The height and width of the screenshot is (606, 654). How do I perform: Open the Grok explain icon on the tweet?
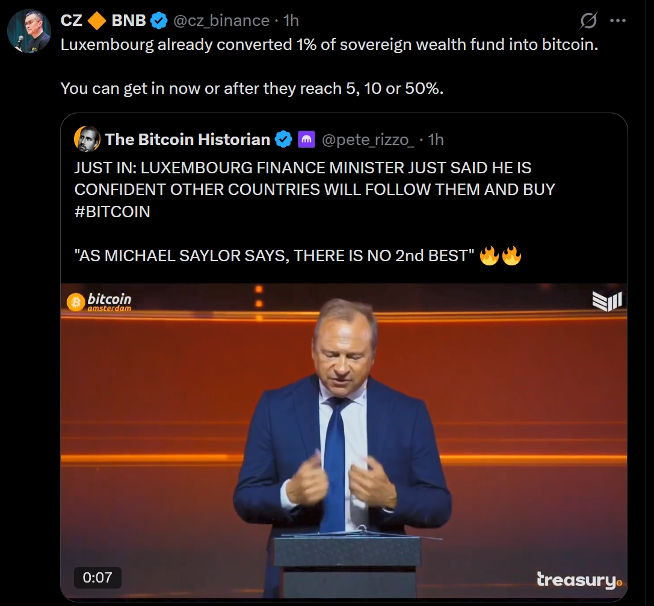588,21
